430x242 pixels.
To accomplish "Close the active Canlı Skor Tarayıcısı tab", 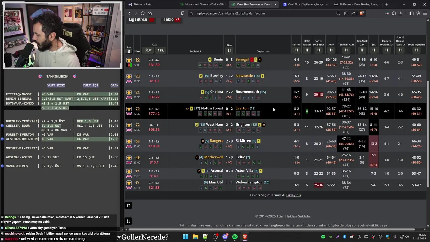I will pyautogui.click(x=276, y=4).
